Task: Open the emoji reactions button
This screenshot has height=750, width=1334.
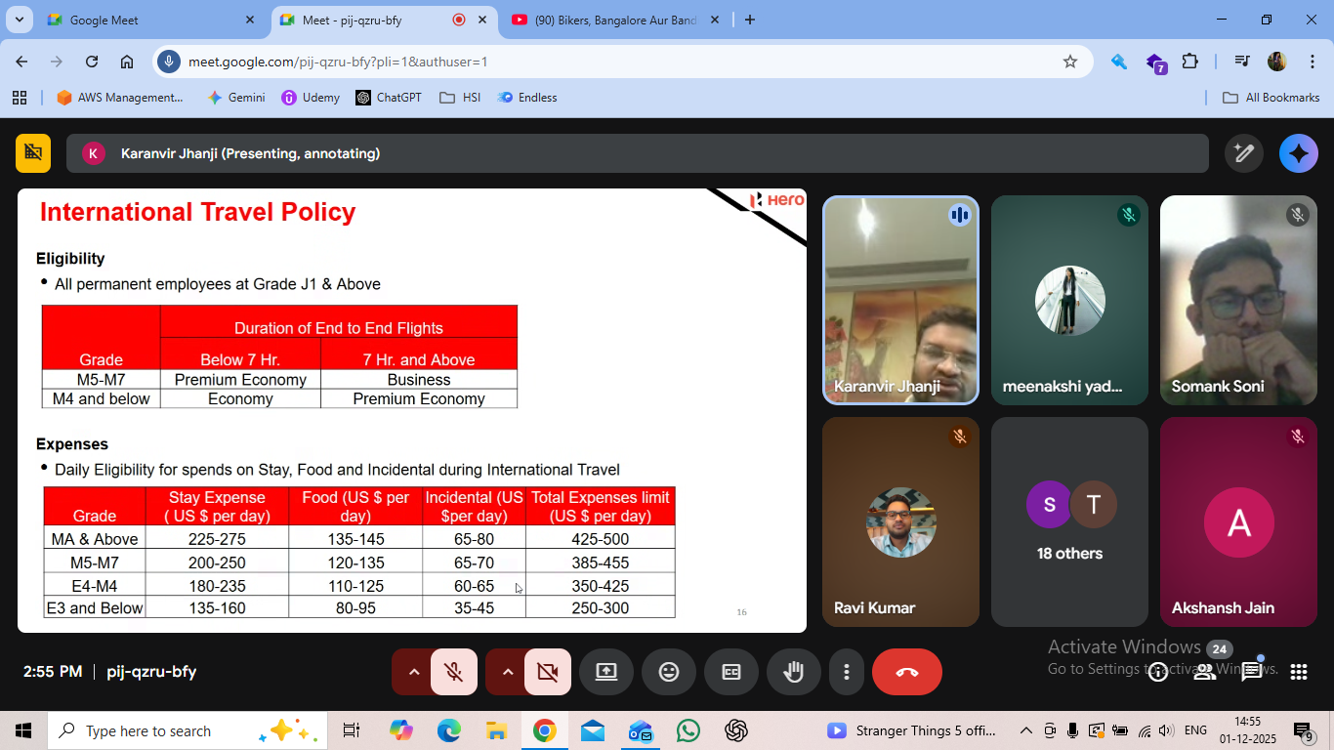Action: tap(669, 672)
